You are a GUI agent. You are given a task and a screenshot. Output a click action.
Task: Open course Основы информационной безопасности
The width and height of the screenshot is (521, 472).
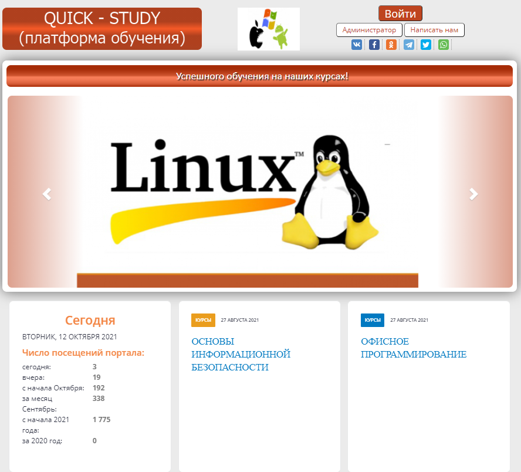click(241, 355)
